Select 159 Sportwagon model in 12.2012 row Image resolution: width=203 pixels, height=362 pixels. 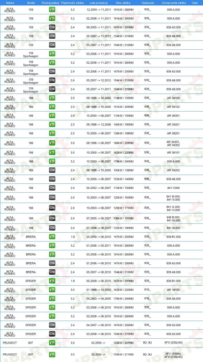(31, 81)
